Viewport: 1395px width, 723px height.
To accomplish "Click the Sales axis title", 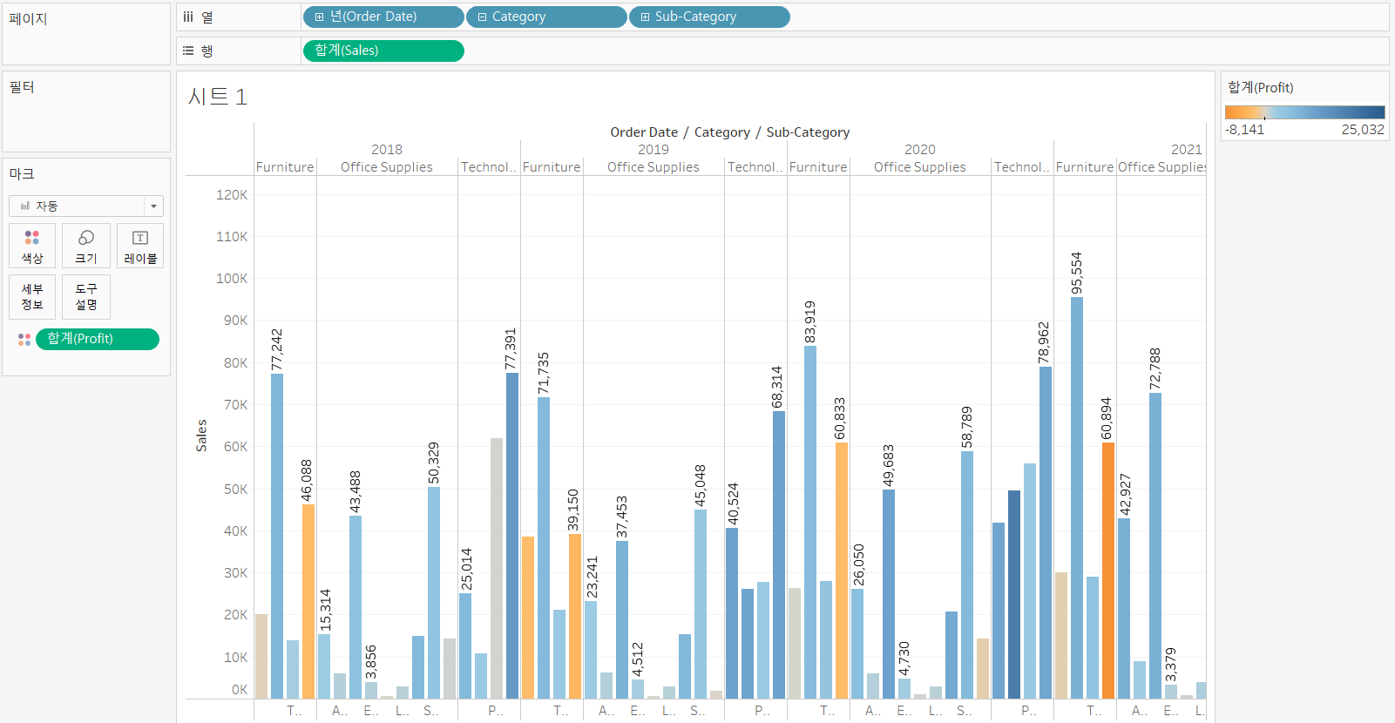I will coord(201,436).
